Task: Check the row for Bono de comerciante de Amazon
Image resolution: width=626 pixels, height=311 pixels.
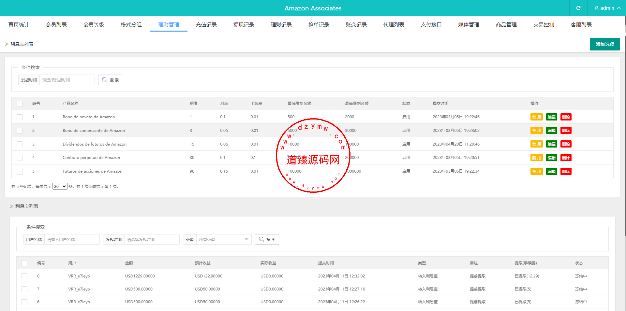Action: (x=20, y=131)
